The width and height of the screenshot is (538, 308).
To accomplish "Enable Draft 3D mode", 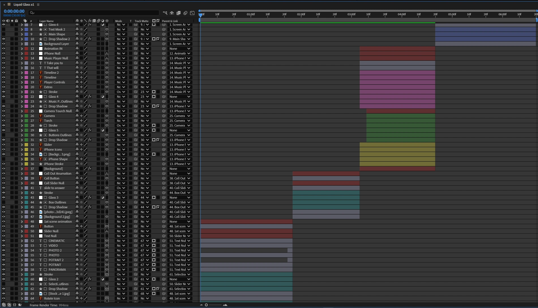I will point(172,13).
